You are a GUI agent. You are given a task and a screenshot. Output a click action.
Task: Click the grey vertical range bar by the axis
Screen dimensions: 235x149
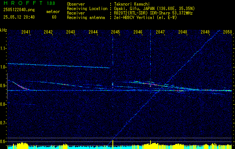(x=7, y=86)
